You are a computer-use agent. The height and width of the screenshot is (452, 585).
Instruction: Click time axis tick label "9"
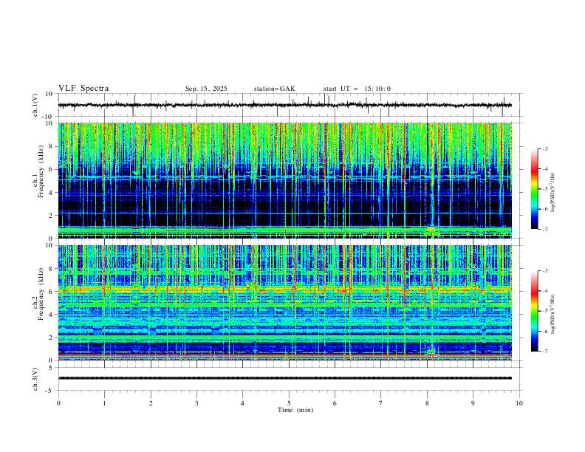point(473,403)
